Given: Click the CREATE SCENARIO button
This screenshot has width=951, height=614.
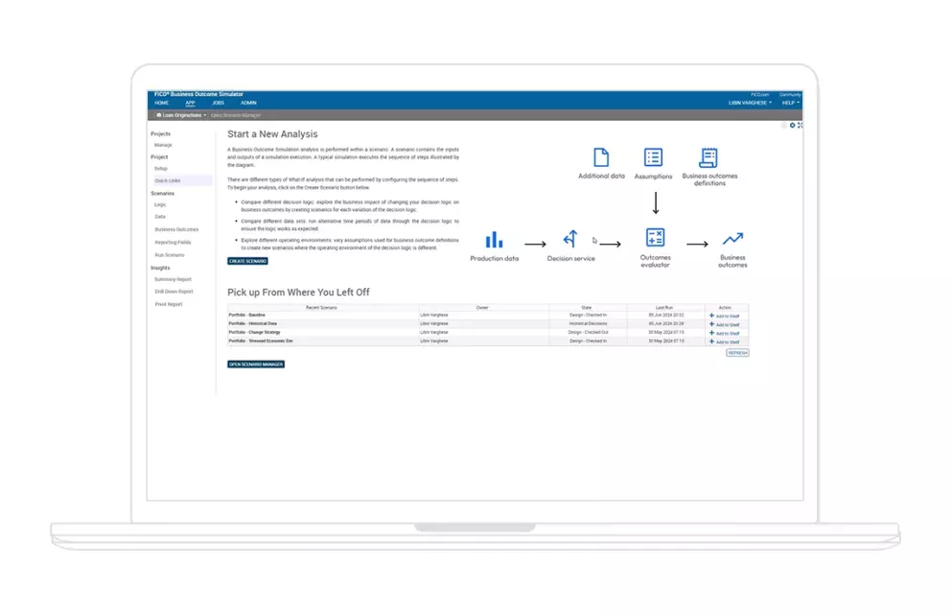Looking at the screenshot, I should click(247, 260).
